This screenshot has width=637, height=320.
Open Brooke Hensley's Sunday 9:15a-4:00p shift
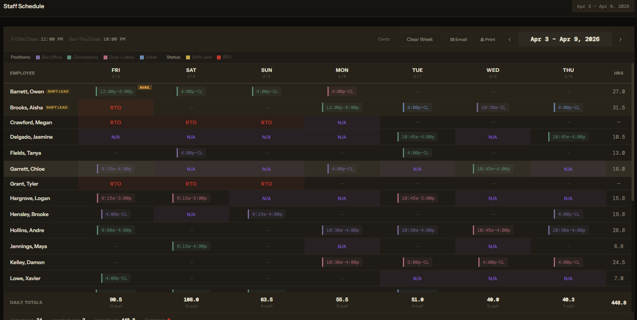coord(267,214)
